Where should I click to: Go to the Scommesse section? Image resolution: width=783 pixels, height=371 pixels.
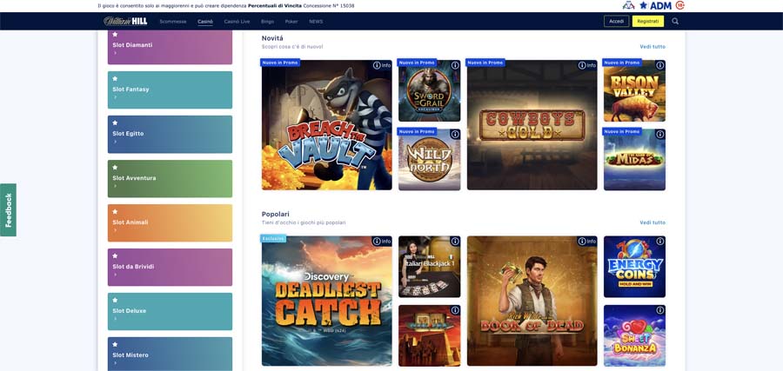point(173,22)
